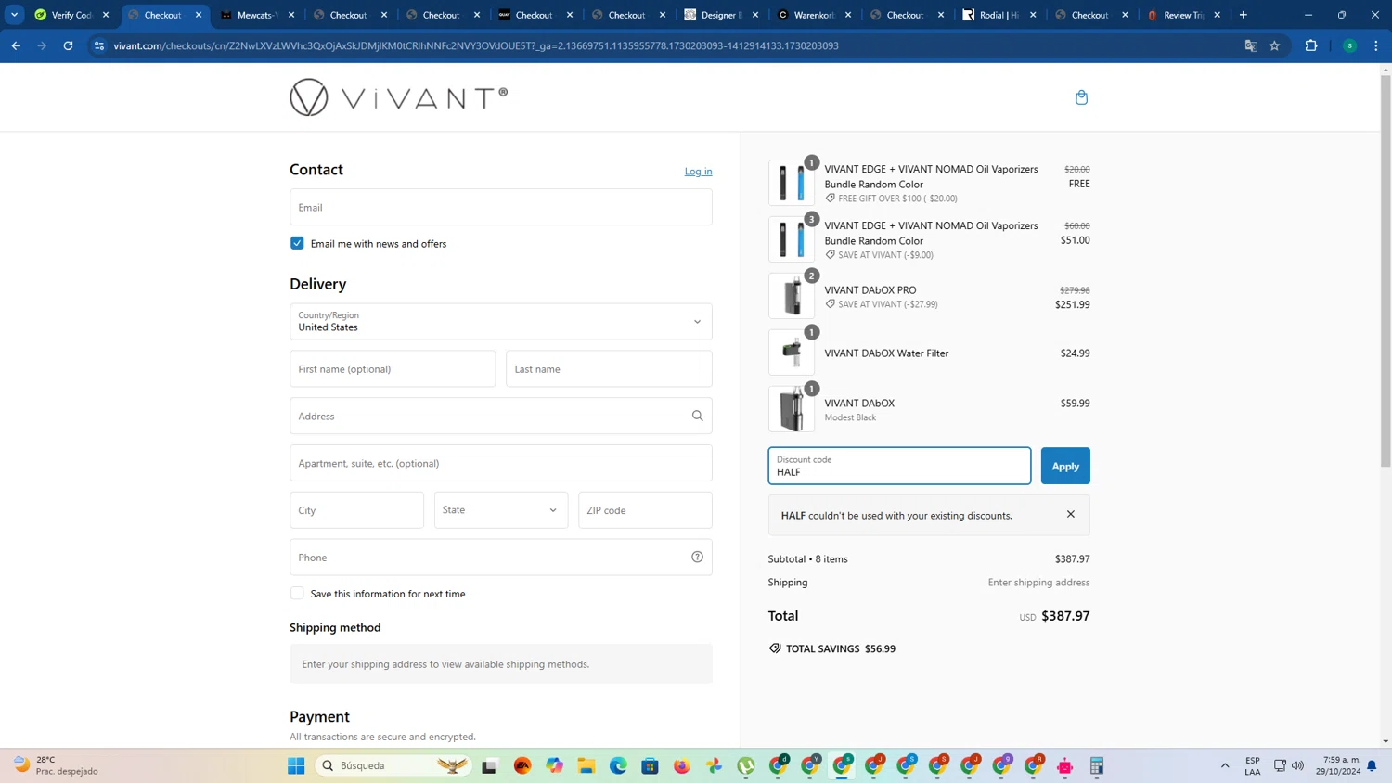Viewport: 1392px width, 783px height.
Task: Click the browser address bar URL
Action: (476, 45)
